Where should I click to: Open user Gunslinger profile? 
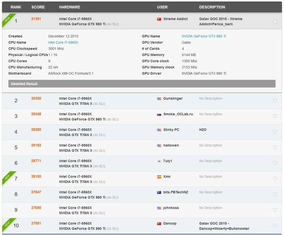pos(173,99)
